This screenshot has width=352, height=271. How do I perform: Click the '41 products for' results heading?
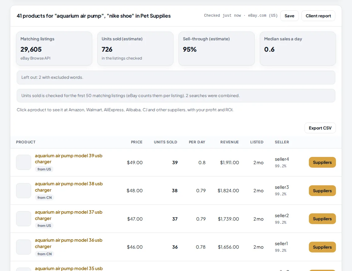(94, 16)
